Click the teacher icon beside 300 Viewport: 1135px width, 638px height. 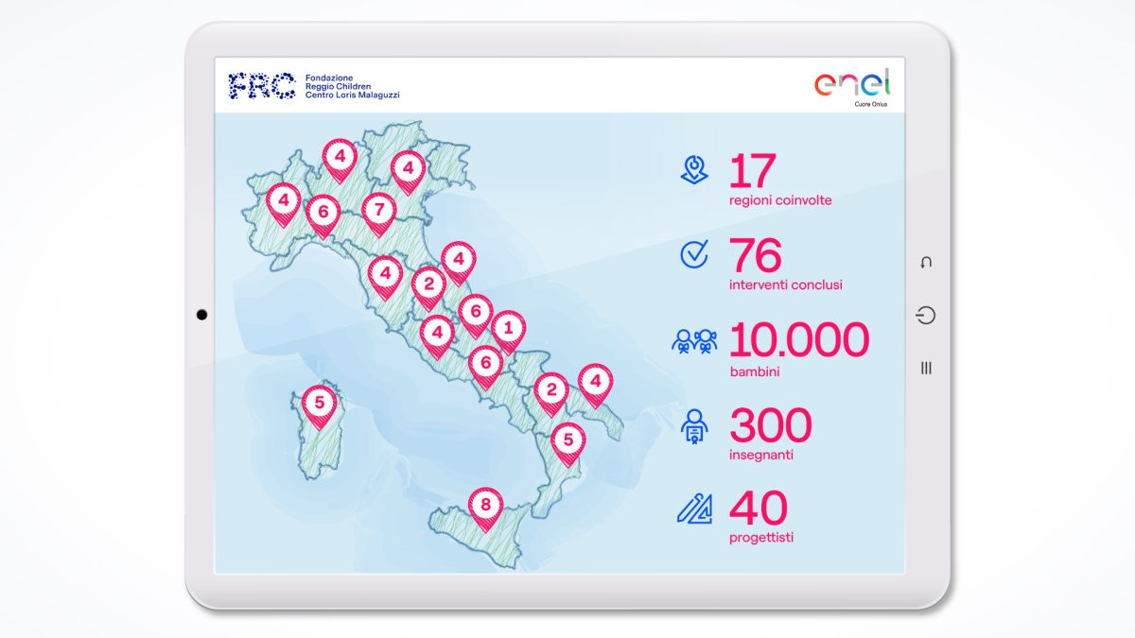694,426
